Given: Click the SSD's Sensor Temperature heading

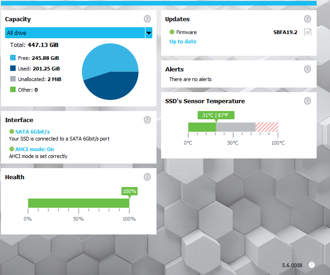Looking at the screenshot, I should click(x=205, y=101).
